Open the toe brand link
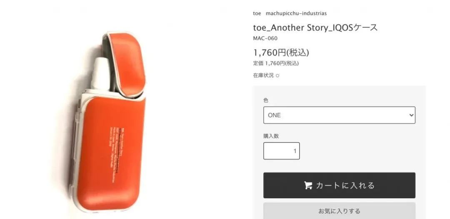This screenshot has width=450, height=219. tap(257, 13)
